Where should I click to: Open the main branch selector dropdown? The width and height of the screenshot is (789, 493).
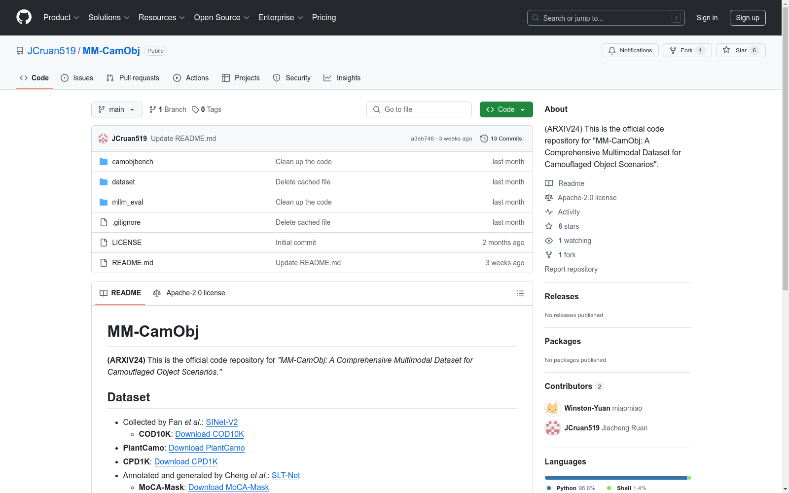pos(117,109)
